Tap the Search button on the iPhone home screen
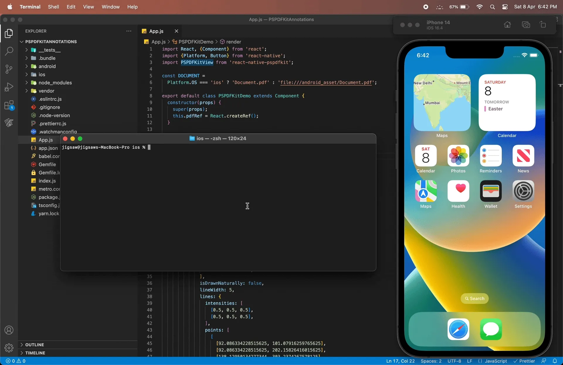 click(x=474, y=299)
